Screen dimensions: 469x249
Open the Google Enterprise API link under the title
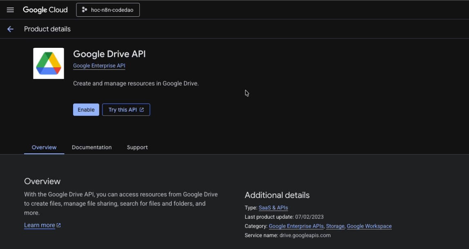99,65
